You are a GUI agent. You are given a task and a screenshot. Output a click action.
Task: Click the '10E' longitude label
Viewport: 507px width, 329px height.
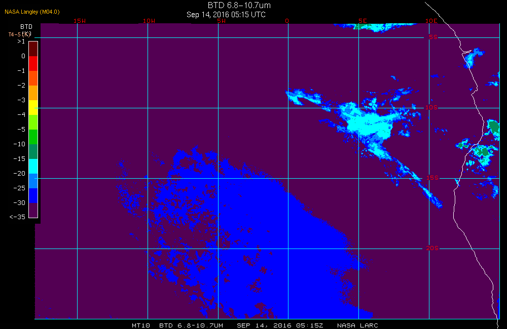431,21
